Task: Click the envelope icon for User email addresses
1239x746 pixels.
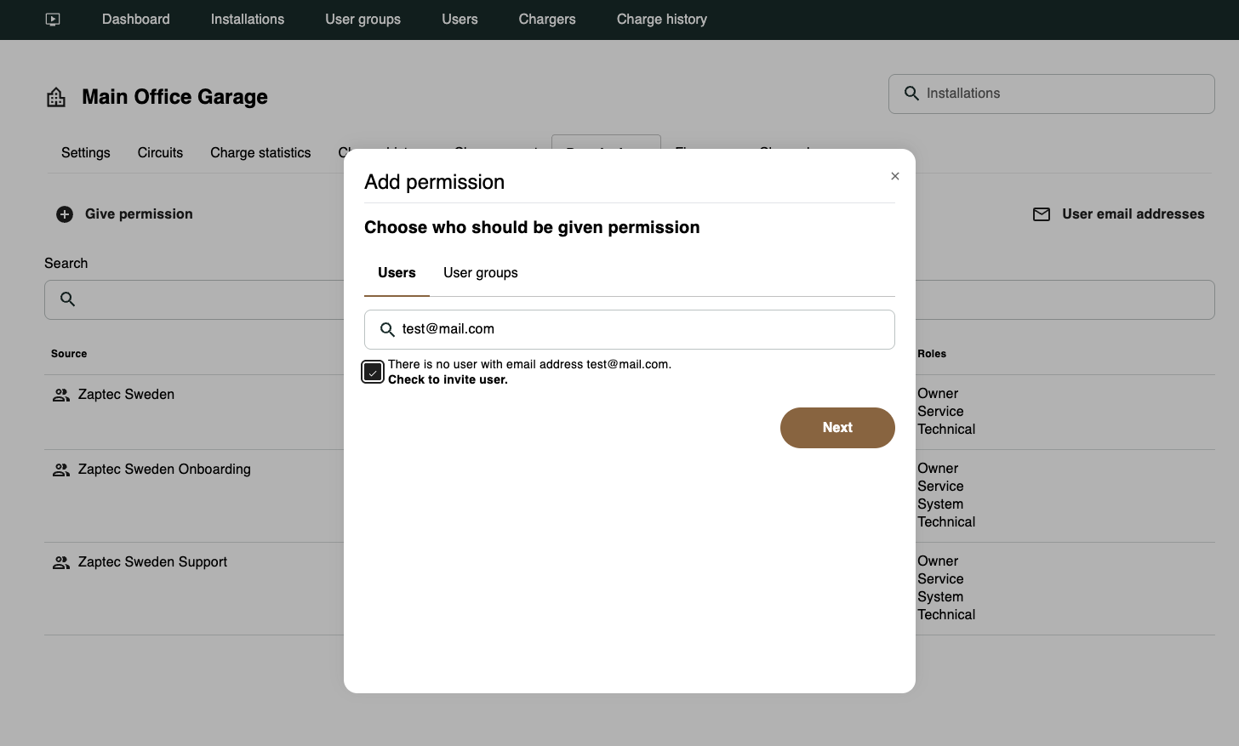Action: click(x=1041, y=214)
